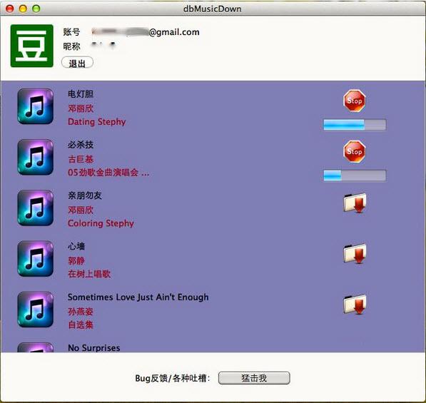Click the @gmail.com account address

coord(146,32)
